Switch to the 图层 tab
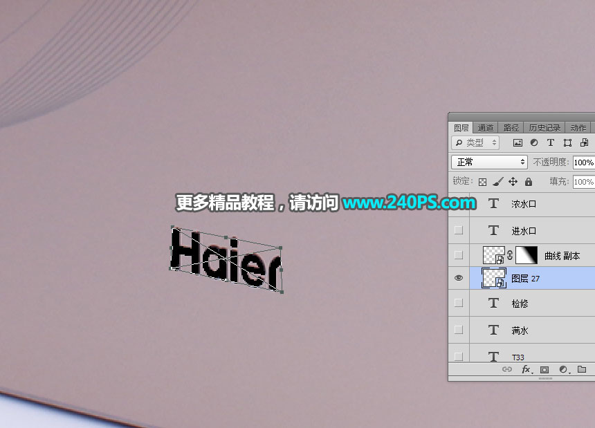The width and height of the screenshot is (595, 428). (x=461, y=128)
